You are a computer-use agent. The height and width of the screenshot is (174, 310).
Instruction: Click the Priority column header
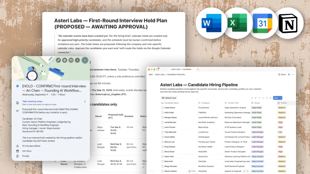tap(282, 103)
